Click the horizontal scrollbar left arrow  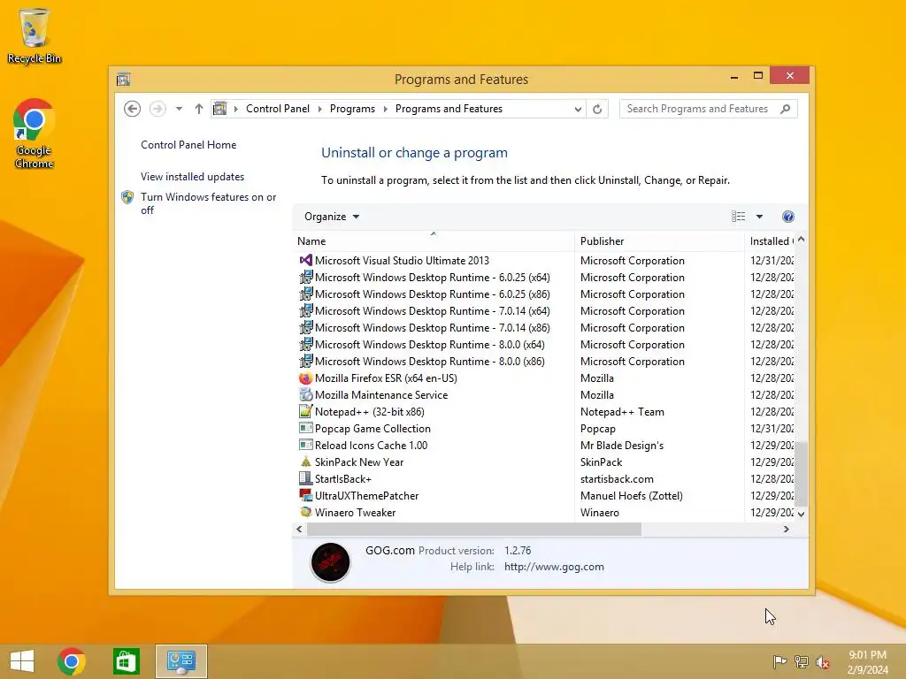[299, 529]
